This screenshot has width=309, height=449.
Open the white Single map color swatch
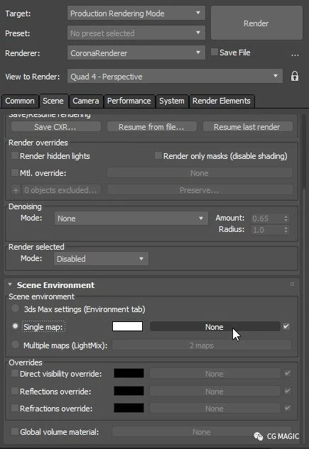128,326
